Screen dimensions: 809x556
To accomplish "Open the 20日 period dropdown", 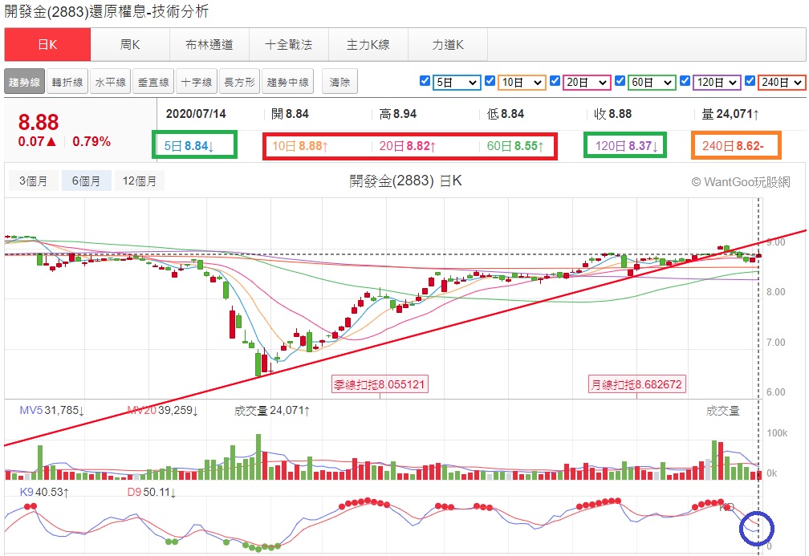I will [x=587, y=83].
